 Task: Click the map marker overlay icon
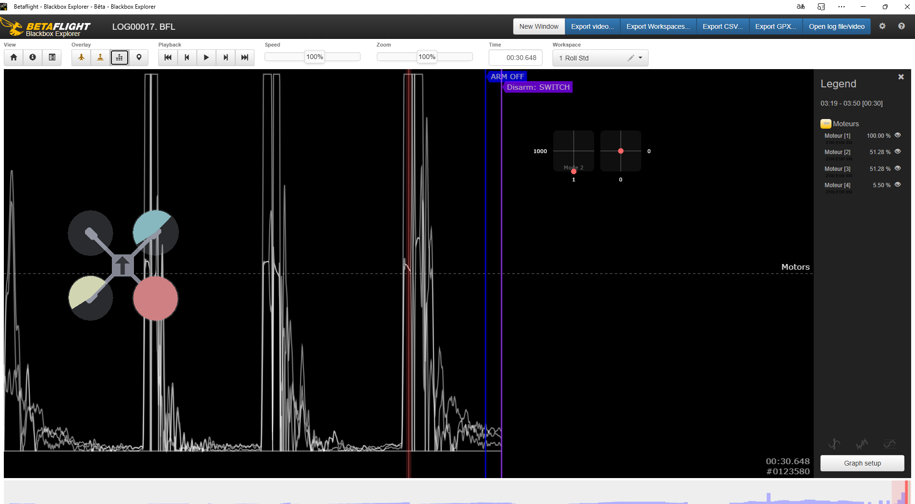(139, 58)
